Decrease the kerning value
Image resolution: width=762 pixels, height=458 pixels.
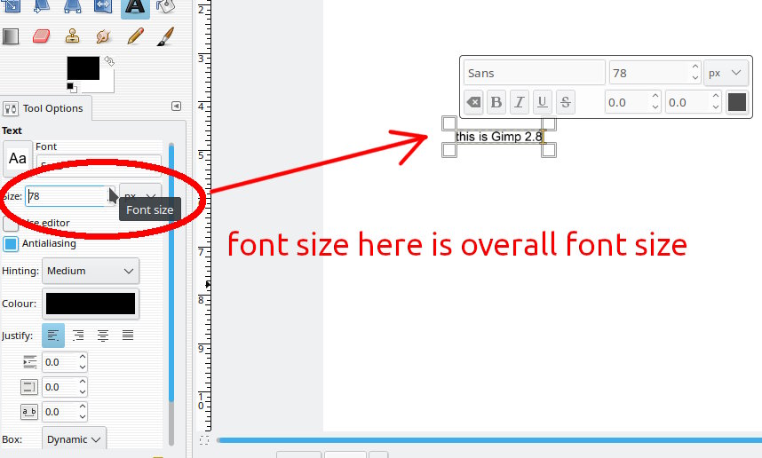click(716, 107)
